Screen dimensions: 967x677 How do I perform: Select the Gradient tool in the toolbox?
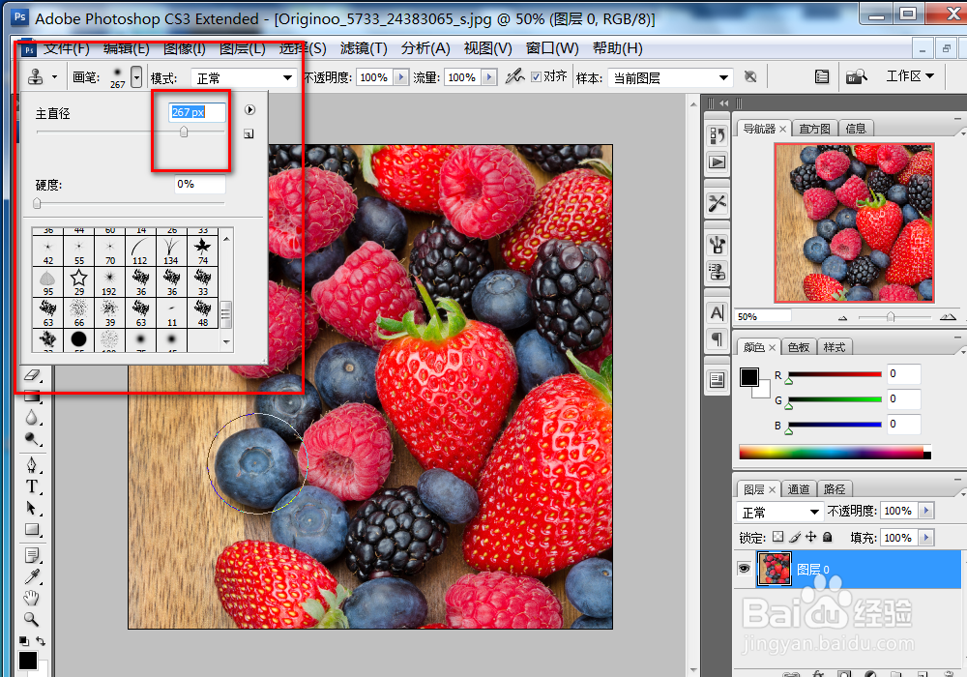(32, 397)
